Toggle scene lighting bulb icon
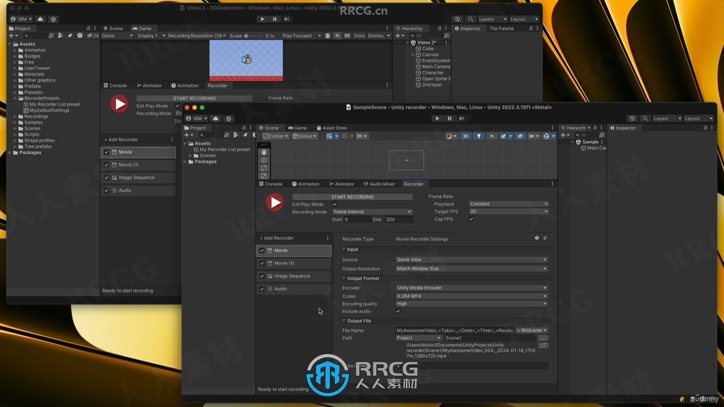724x407 pixels. pyautogui.click(x=479, y=136)
